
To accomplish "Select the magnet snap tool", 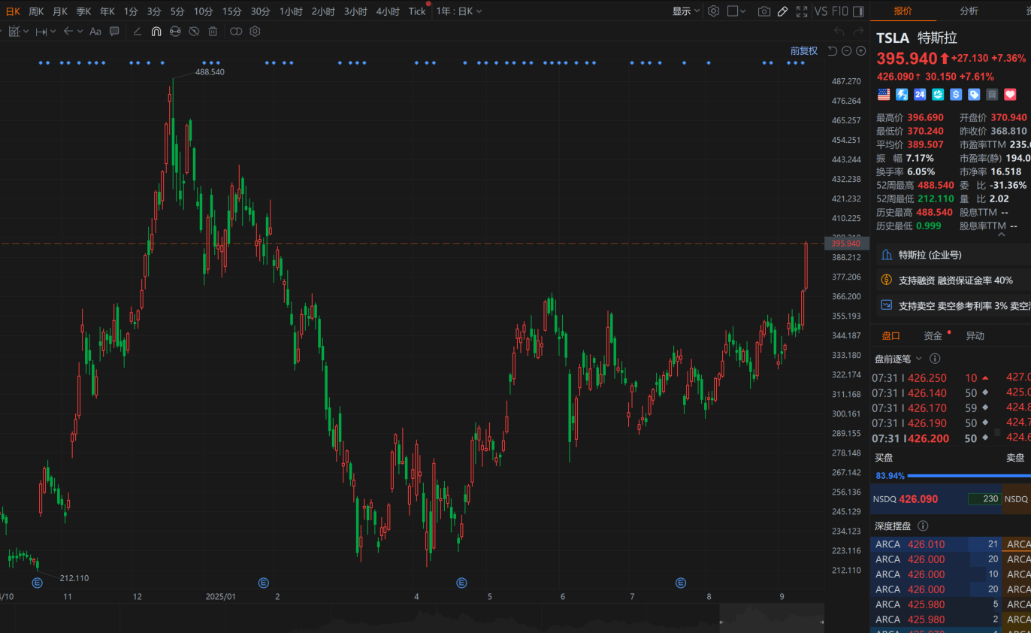I will tap(156, 32).
